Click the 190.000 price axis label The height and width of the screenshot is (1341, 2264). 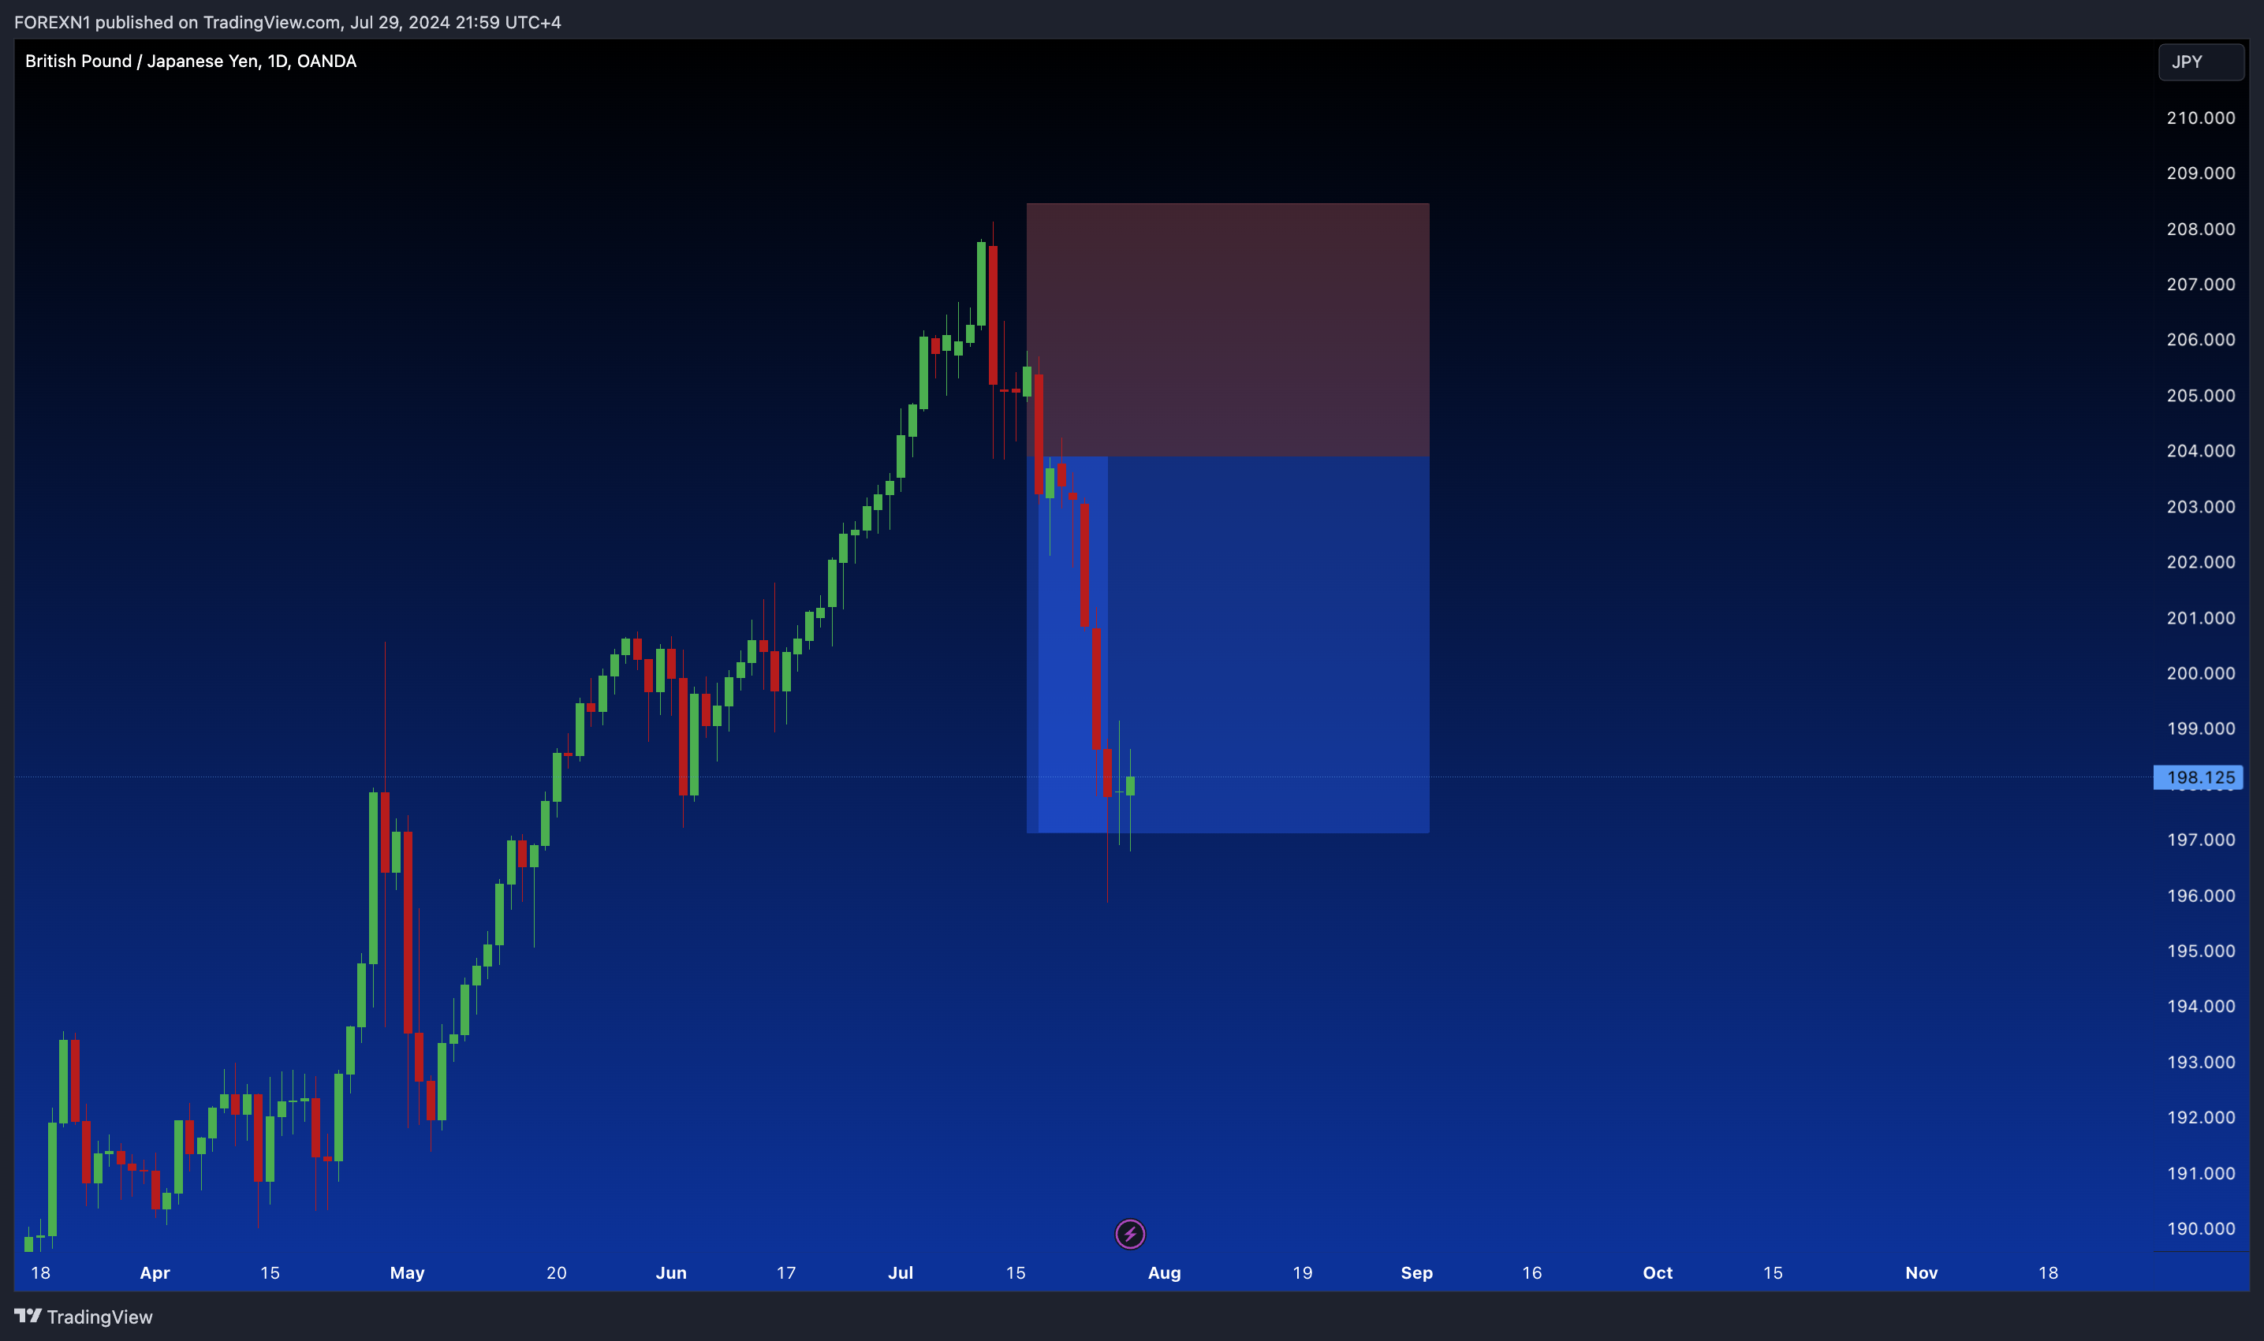(2201, 1228)
